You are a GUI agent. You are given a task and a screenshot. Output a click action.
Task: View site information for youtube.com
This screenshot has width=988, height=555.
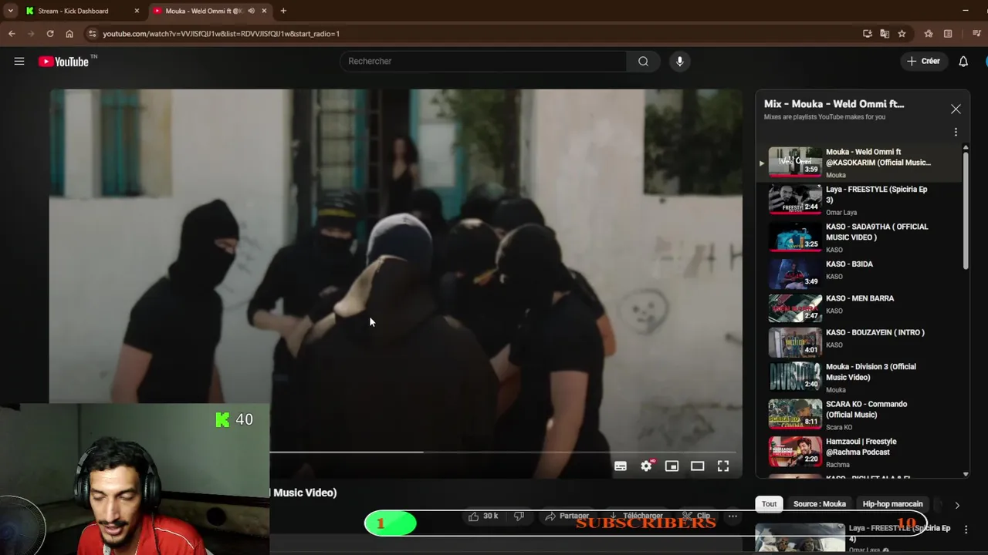[92, 34]
